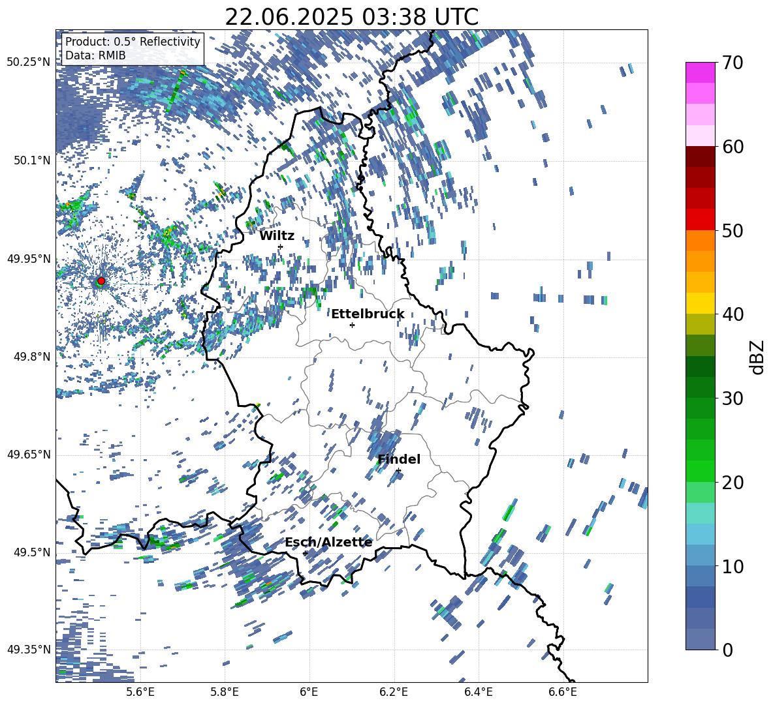Click the 5.6°E longitude label
Image resolution: width=773 pixels, height=705 pixels.
pos(140,692)
